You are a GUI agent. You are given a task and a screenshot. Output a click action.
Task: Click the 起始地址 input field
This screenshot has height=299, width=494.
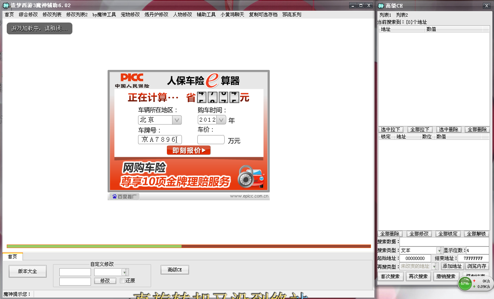[x=415, y=258]
